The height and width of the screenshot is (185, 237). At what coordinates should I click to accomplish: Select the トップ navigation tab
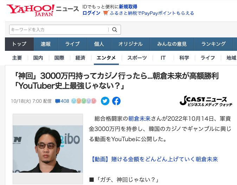coord(19,44)
